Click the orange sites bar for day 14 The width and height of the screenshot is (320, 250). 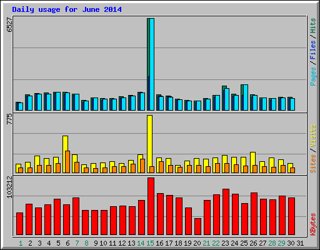pyautogui.click(x=142, y=166)
